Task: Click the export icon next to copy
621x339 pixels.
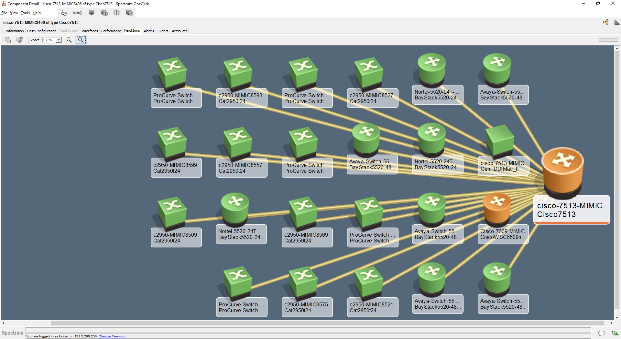Action: 19,40
